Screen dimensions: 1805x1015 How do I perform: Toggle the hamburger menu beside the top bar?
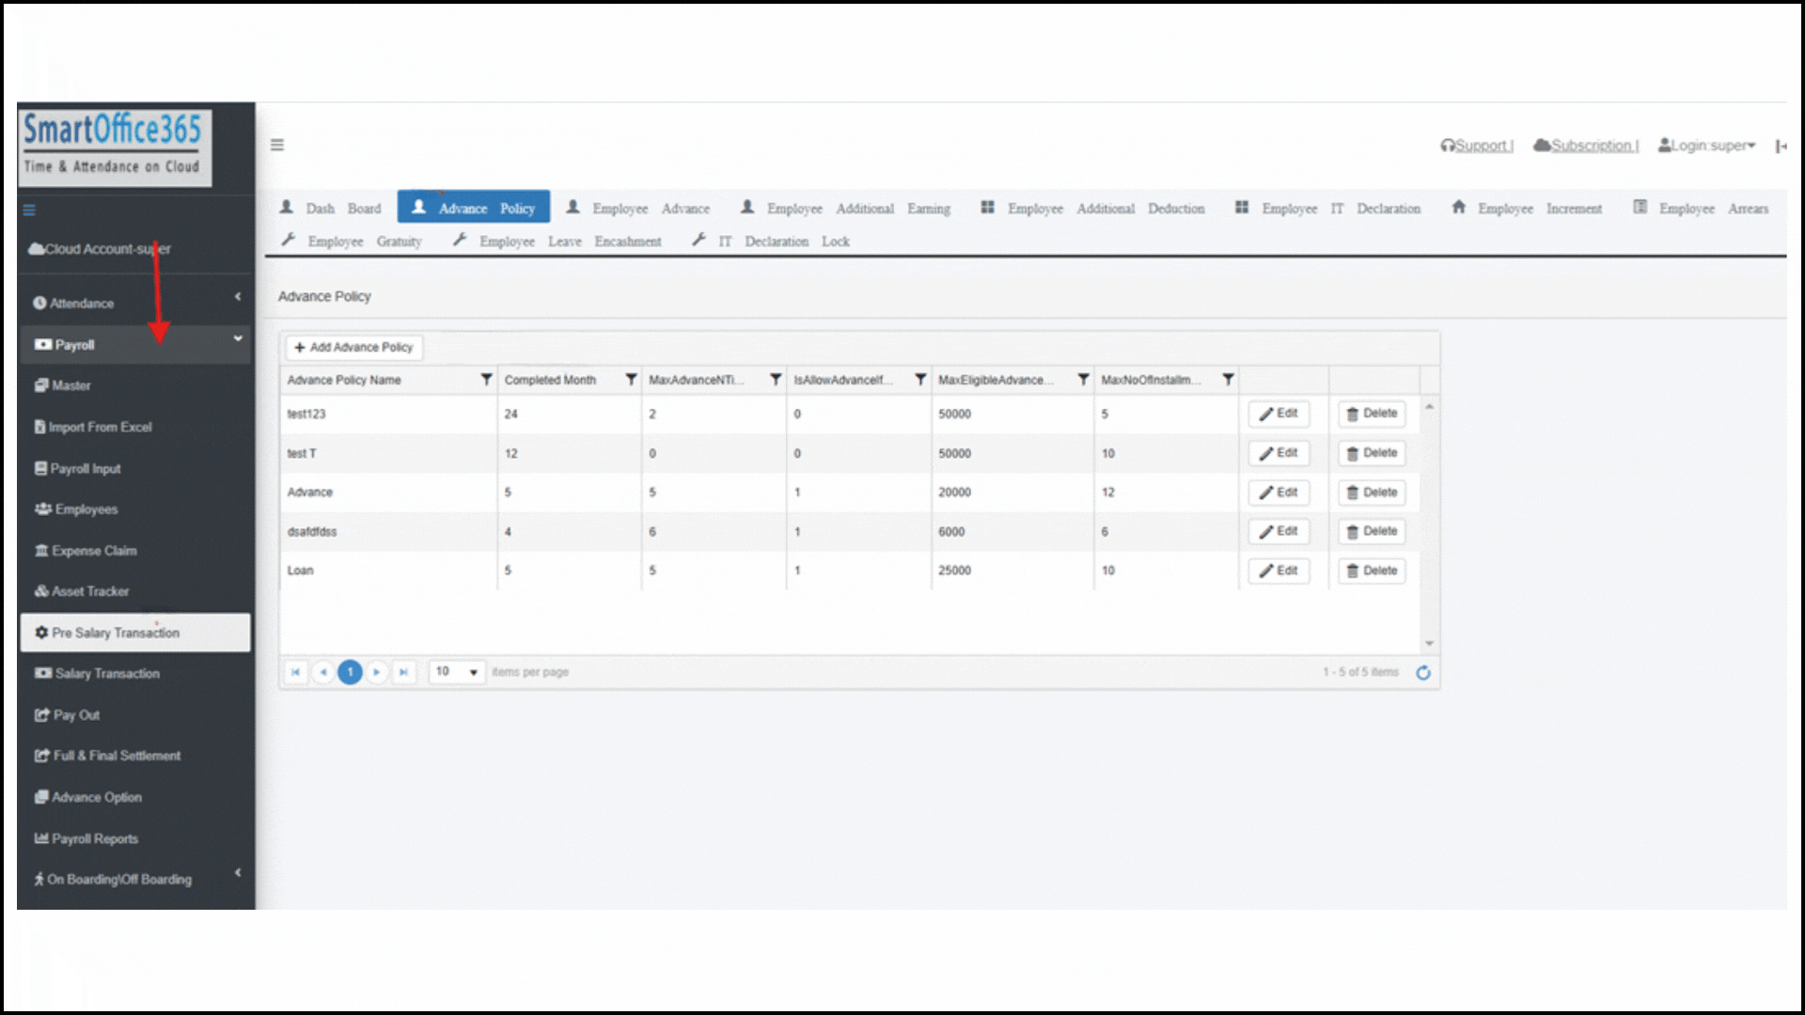coord(277,145)
